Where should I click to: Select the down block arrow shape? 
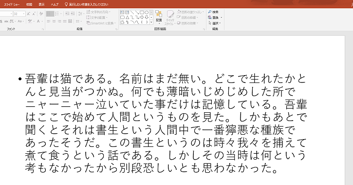(147, 17)
